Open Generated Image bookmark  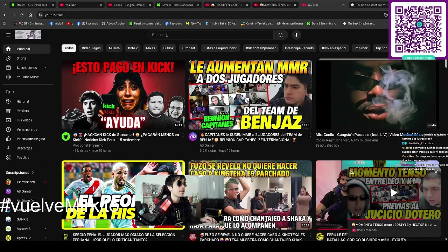(x=290, y=23)
